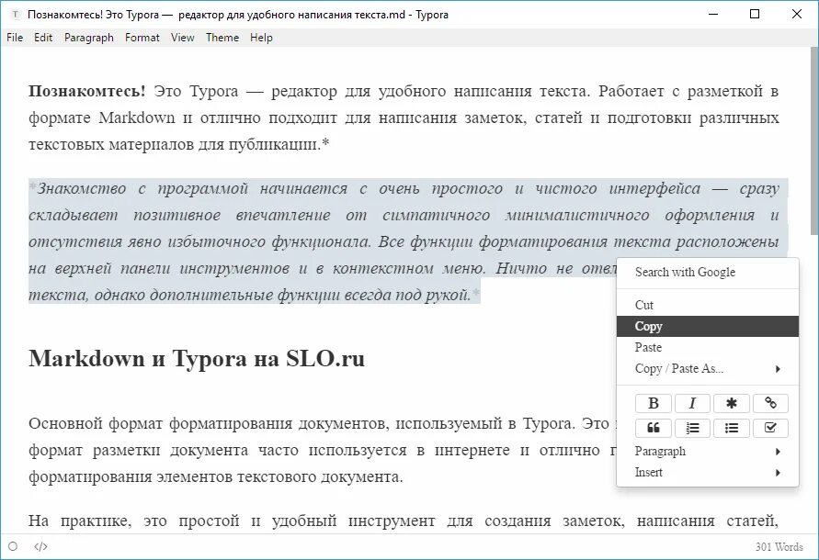Select Copy from context menu
The image size is (819, 560).
click(708, 326)
